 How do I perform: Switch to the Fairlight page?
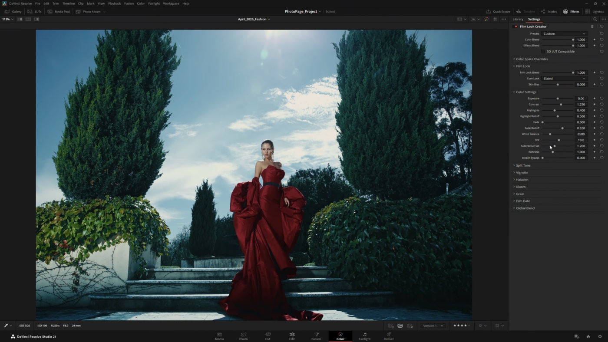click(364, 336)
